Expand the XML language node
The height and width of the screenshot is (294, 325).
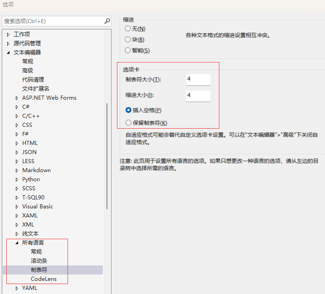[17, 225]
